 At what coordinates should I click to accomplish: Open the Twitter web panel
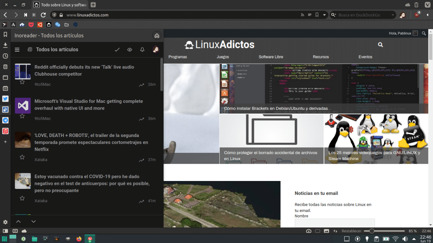click(5, 99)
